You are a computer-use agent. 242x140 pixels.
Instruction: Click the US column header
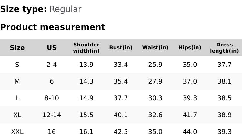[x=52, y=48]
